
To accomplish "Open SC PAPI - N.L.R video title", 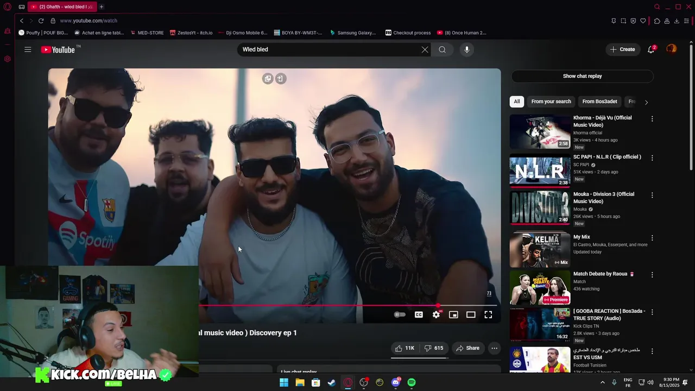I will [607, 157].
